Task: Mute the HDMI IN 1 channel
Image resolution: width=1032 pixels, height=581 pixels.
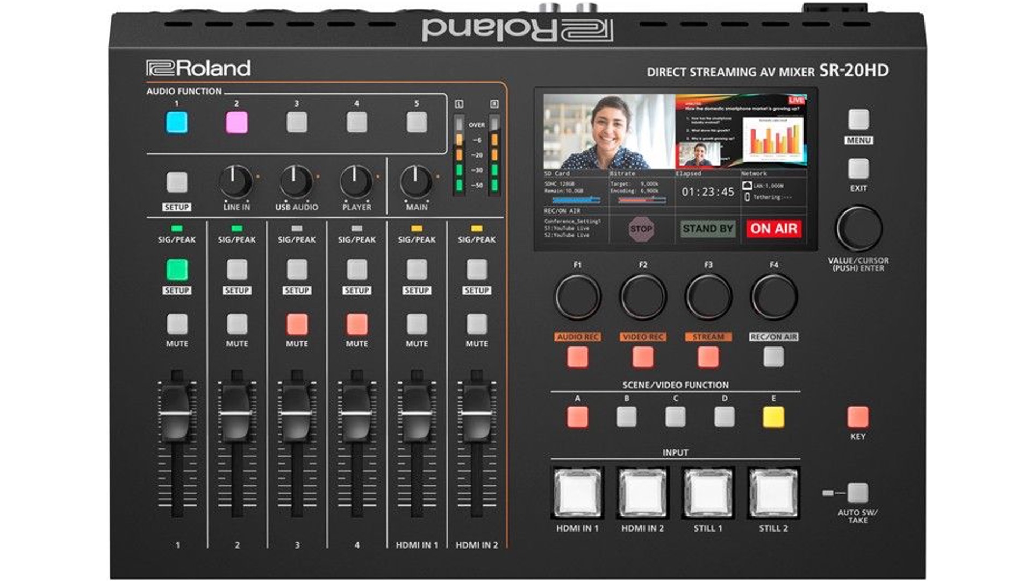Action: point(417,324)
